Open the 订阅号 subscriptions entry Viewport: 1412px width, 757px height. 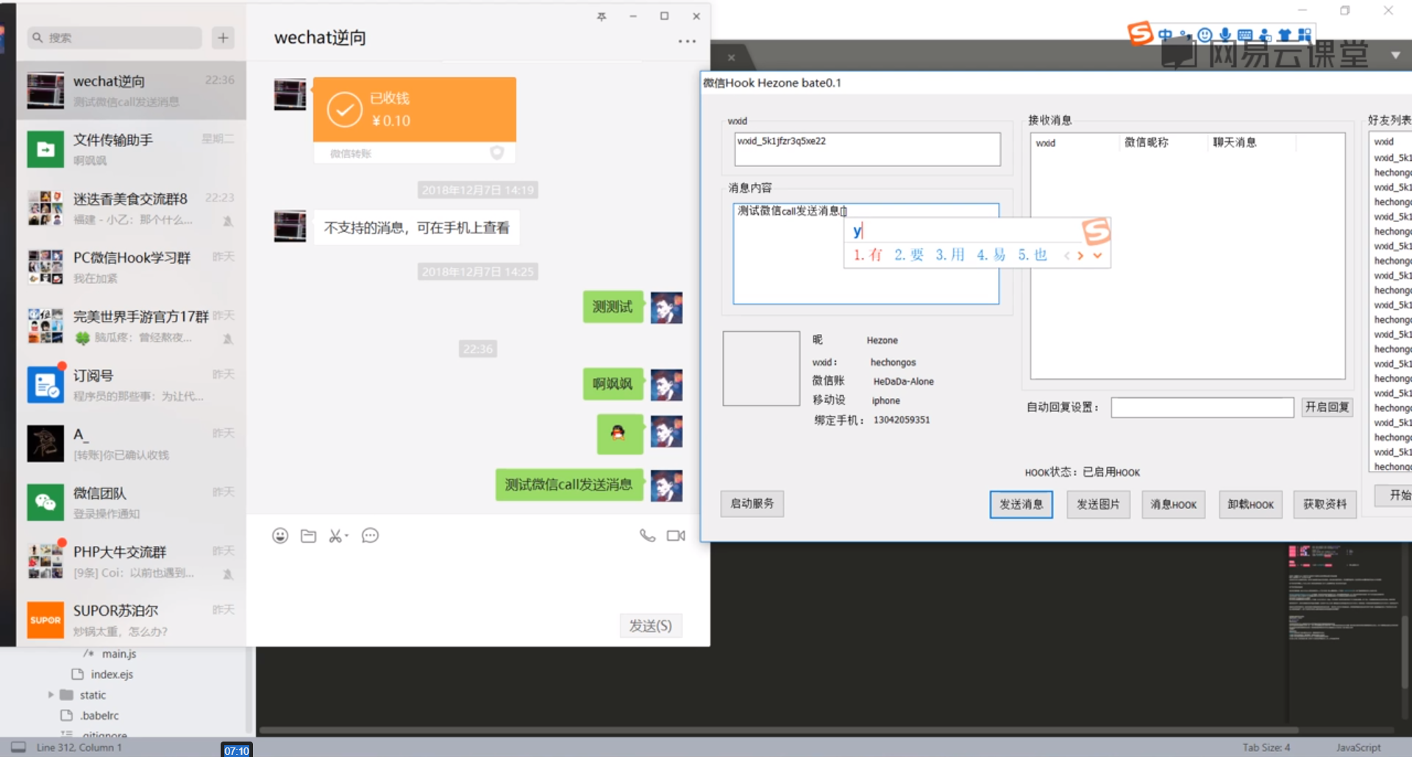click(x=132, y=385)
